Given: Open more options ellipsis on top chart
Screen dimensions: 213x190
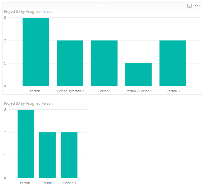Looking at the screenshot, I should point(197,6).
